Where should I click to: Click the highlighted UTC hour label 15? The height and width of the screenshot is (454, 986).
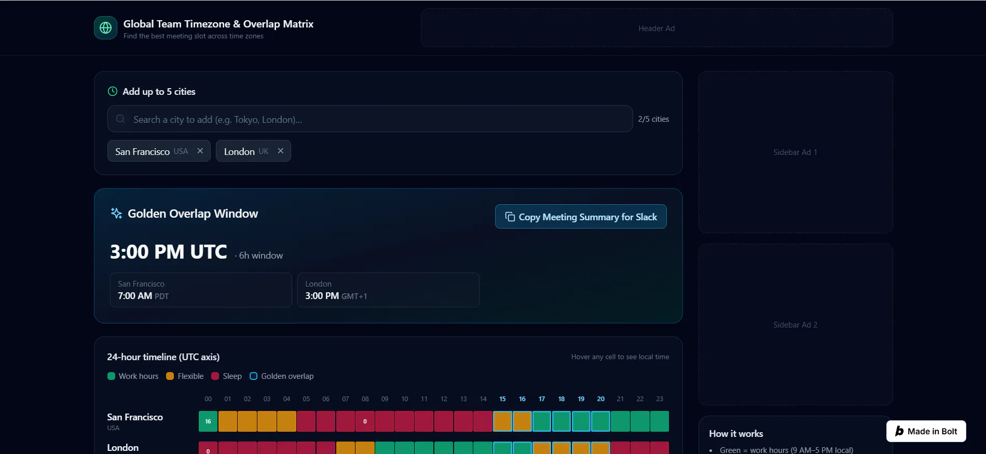tap(502, 399)
